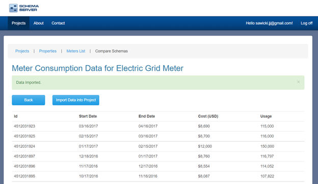Click the Back button

[29, 100]
